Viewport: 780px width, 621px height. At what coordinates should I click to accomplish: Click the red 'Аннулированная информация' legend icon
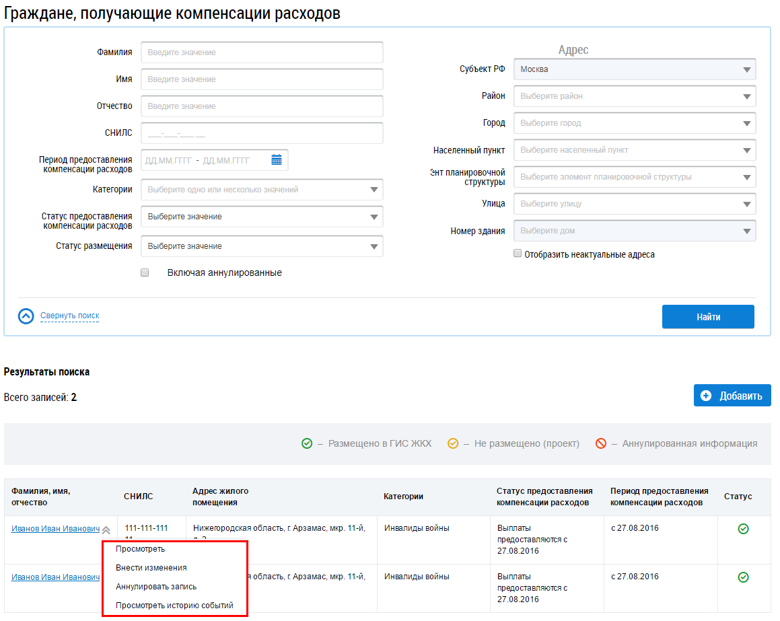point(601,443)
